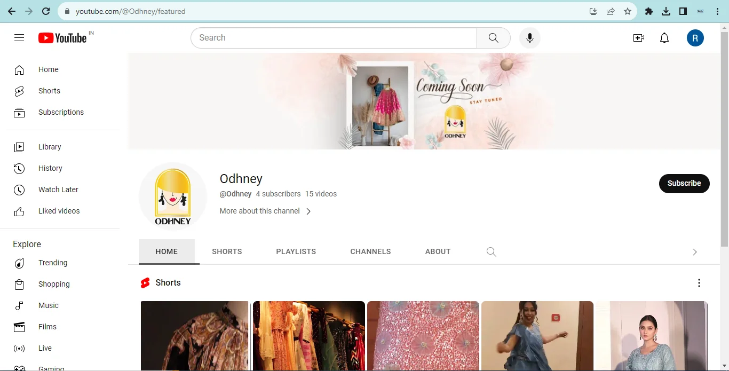Click the YouTube search input field
The height and width of the screenshot is (371, 729).
pos(334,38)
